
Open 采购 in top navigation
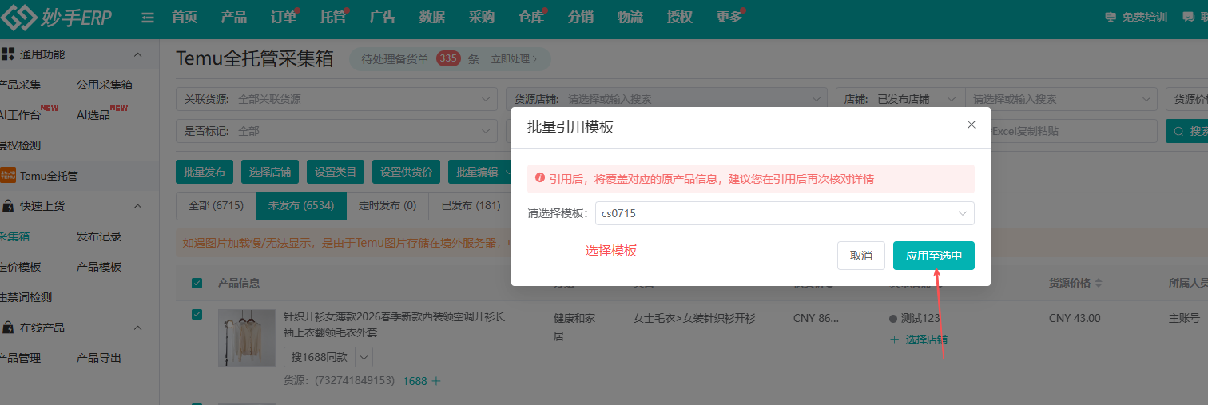482,18
